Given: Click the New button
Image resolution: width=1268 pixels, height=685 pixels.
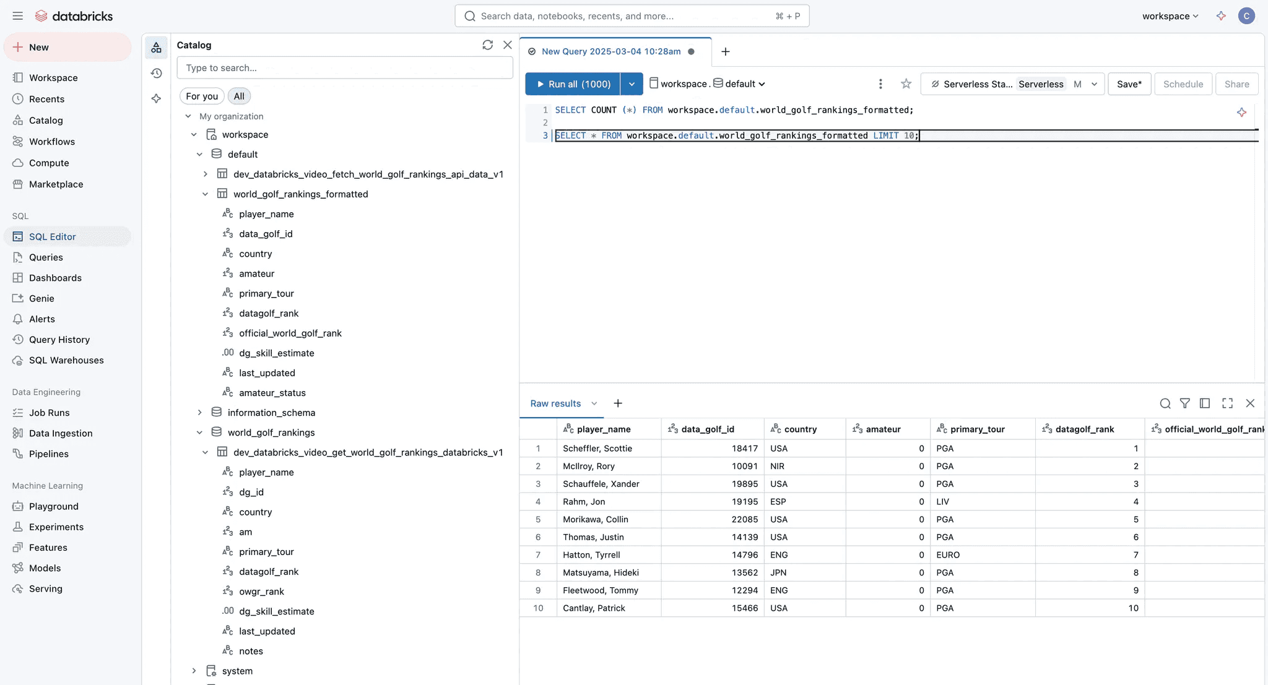Looking at the screenshot, I should pyautogui.click(x=67, y=47).
